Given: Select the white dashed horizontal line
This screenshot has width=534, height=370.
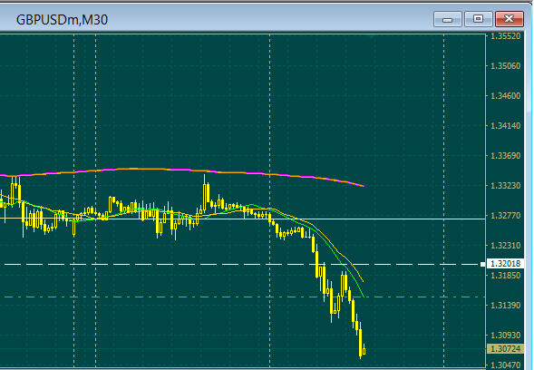Looking at the screenshot, I should [238, 264].
